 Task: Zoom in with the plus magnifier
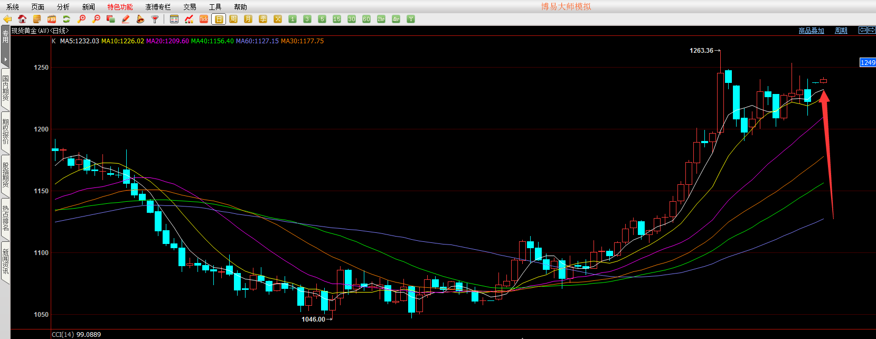click(x=81, y=19)
